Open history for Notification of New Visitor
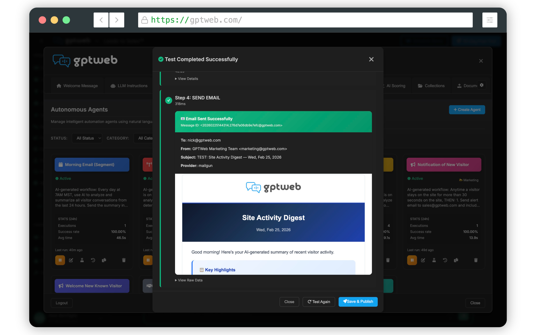This screenshot has height=335, width=536. click(445, 260)
